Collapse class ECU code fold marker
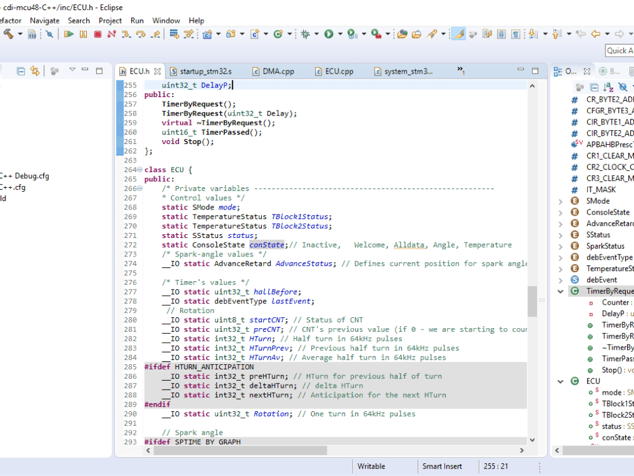The width and height of the screenshot is (634, 476). [139, 169]
